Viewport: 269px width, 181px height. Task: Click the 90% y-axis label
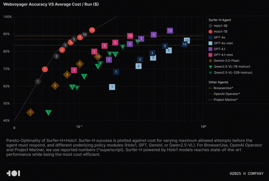pos(6,34)
